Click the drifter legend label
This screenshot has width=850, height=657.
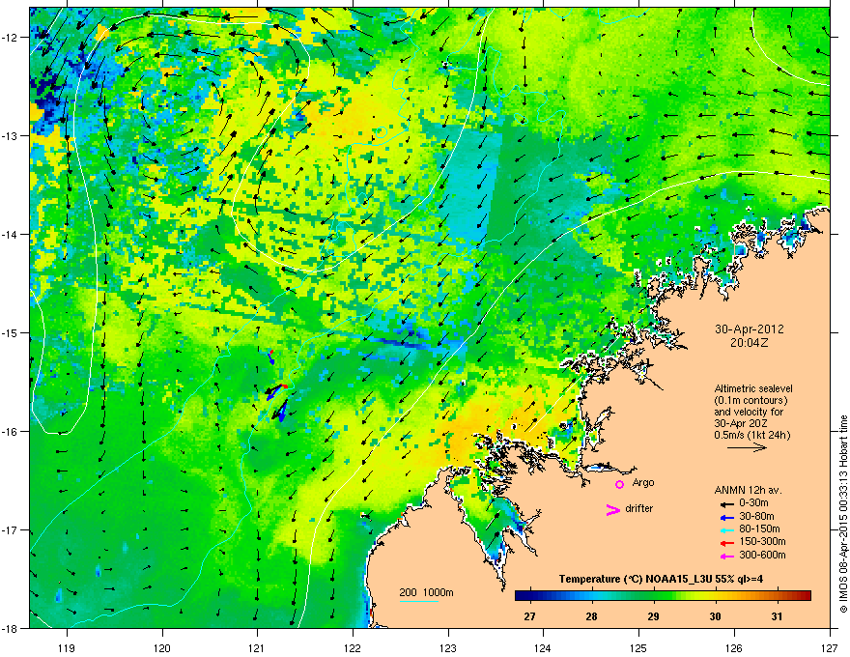pos(639,508)
